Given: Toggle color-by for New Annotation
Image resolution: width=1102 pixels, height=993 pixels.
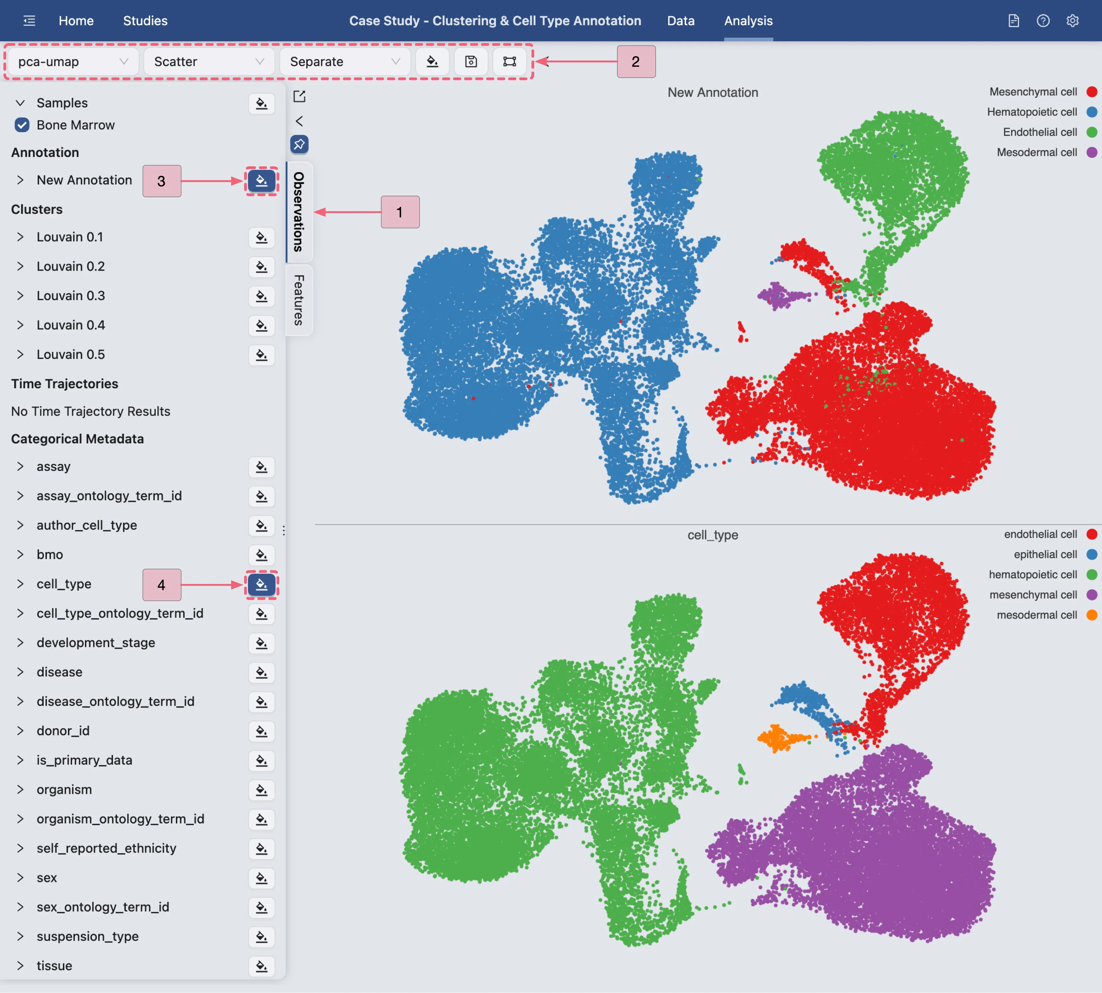Looking at the screenshot, I should (262, 181).
